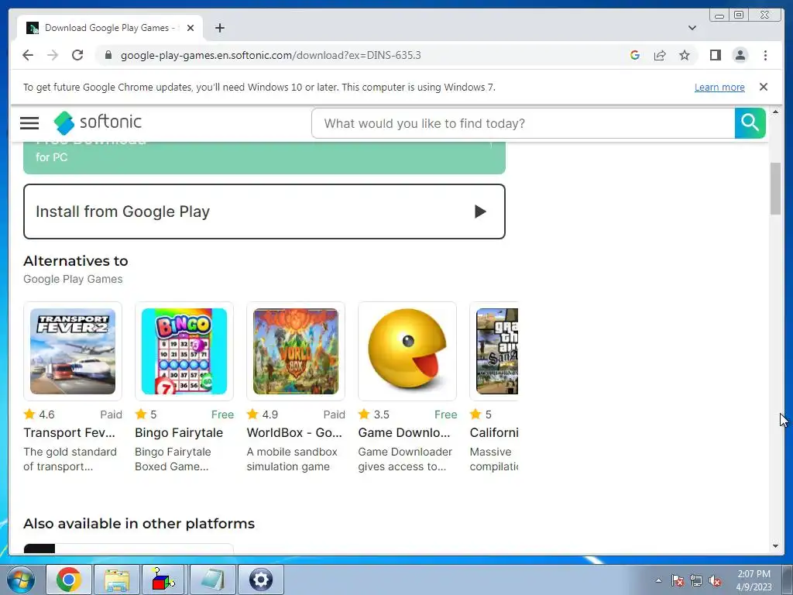The width and height of the screenshot is (793, 595).
Task: Click the 4.6 rating star of Transport Fever
Action: point(29,414)
